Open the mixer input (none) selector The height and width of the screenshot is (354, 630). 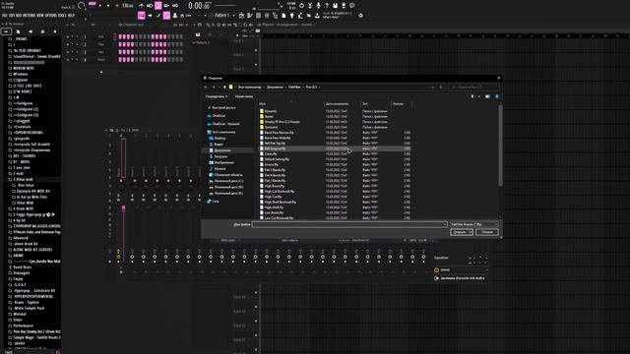coord(461,269)
